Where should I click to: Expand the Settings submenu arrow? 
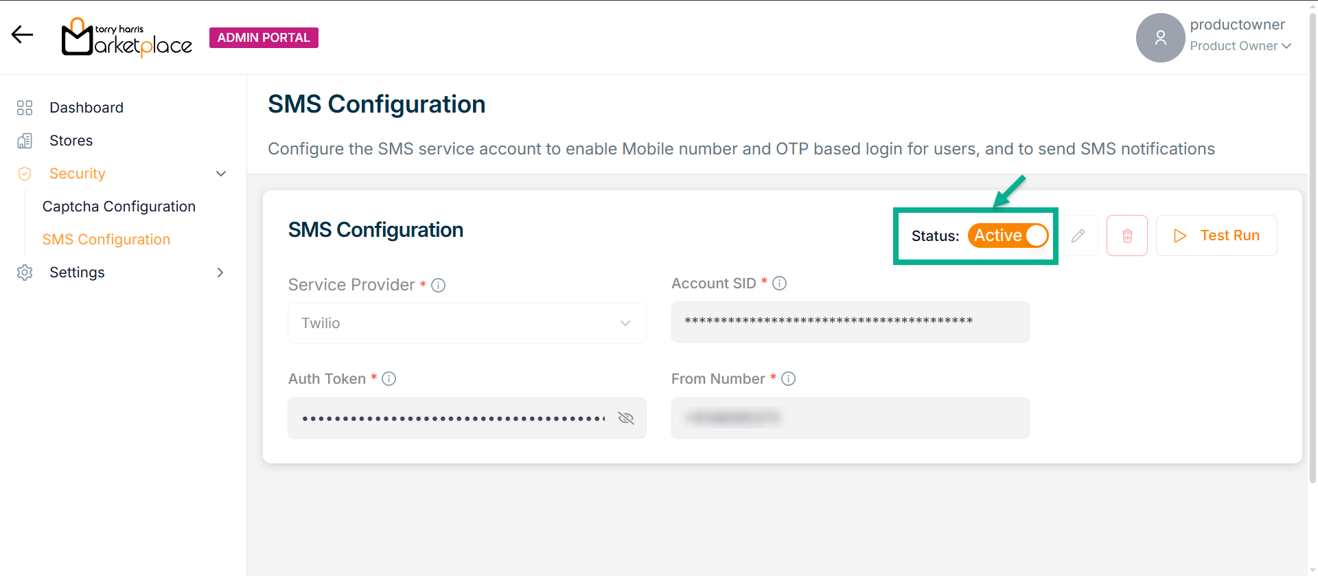coord(220,273)
